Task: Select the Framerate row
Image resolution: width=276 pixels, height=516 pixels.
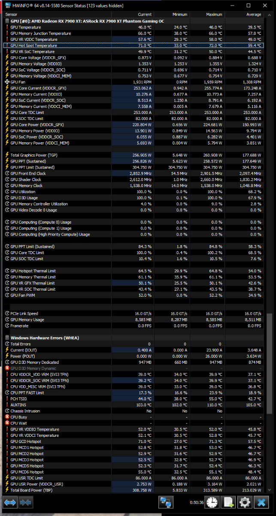Action: coord(134,326)
